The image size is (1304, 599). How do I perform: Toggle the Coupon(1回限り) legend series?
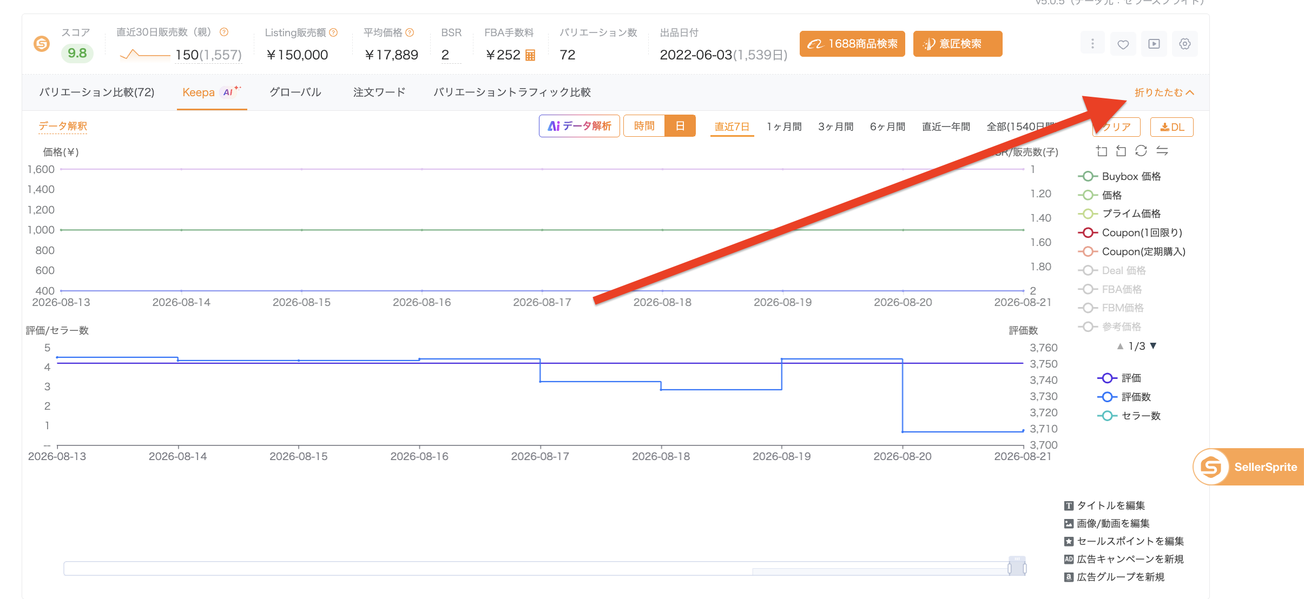pos(1130,232)
